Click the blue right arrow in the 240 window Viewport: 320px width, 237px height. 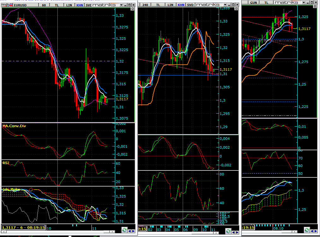pos(237,232)
